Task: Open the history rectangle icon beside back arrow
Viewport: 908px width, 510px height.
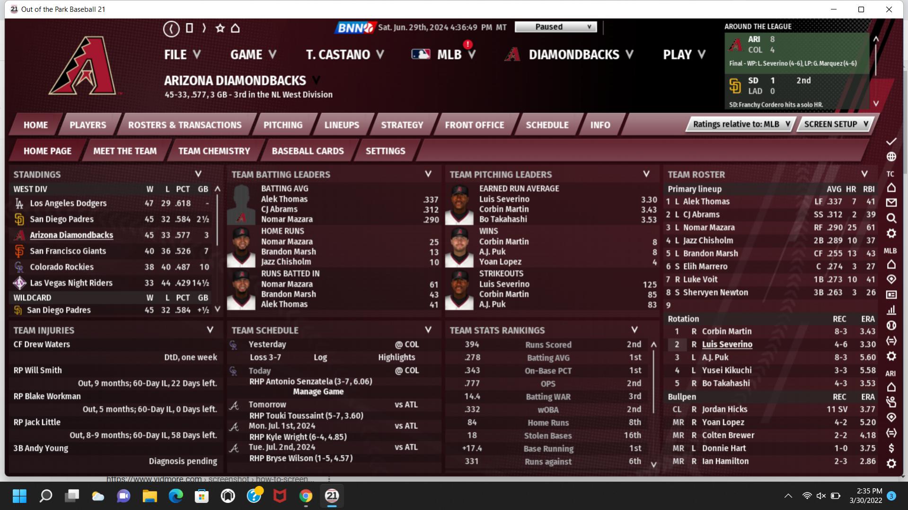Action: [189, 28]
